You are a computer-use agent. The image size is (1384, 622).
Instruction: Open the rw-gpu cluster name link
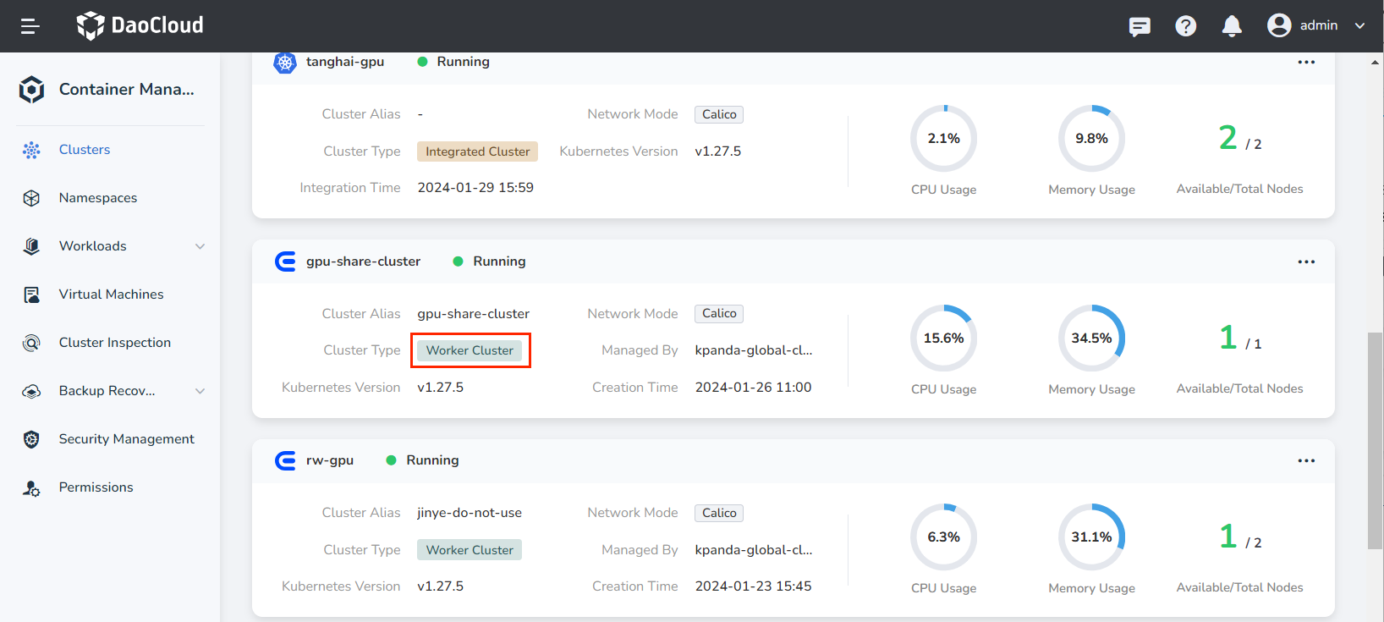point(330,460)
